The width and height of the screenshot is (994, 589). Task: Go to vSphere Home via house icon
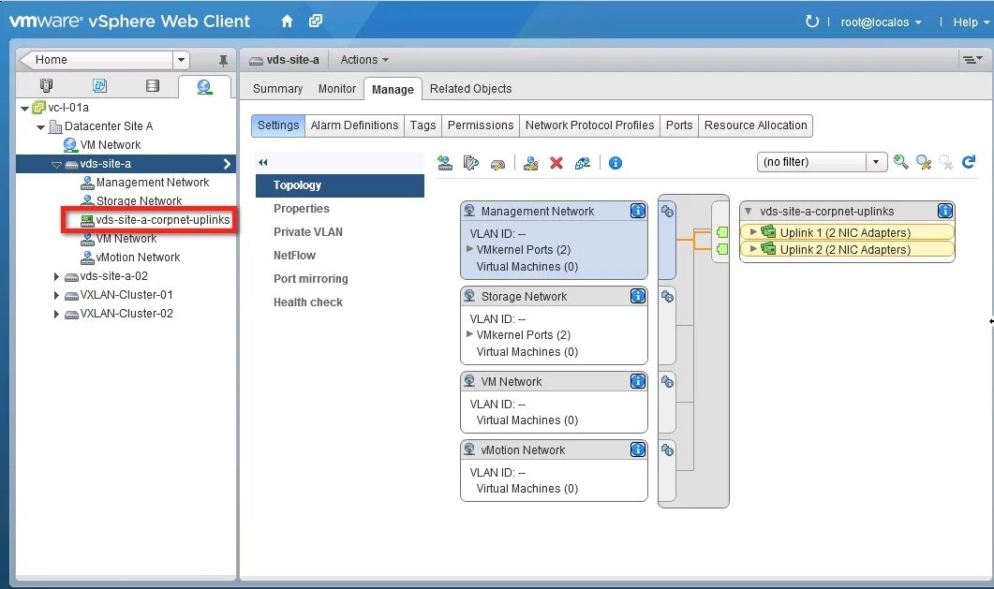pyautogui.click(x=287, y=22)
